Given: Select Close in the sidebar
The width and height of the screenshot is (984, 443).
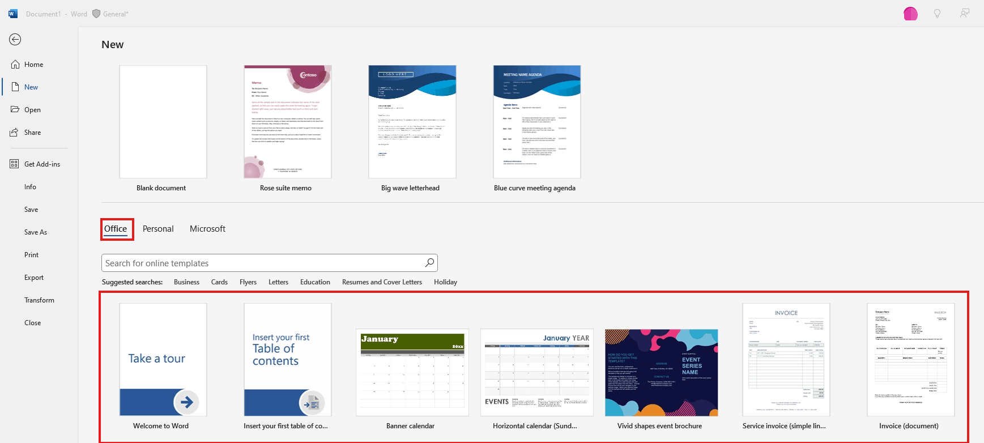Looking at the screenshot, I should click(32, 323).
